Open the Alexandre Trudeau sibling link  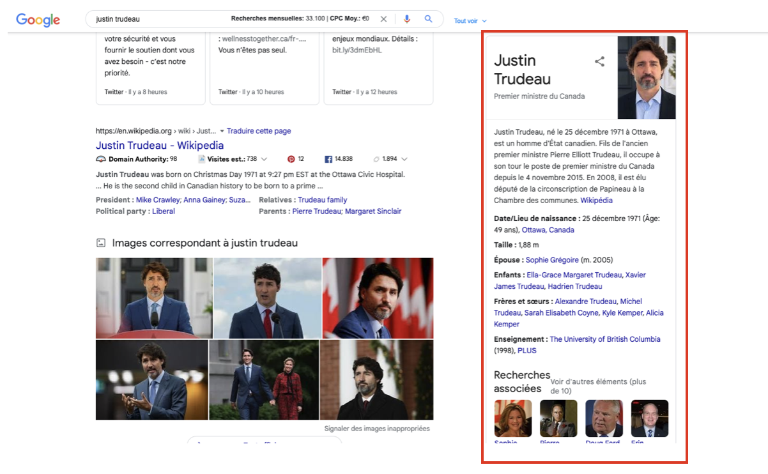[586, 302]
